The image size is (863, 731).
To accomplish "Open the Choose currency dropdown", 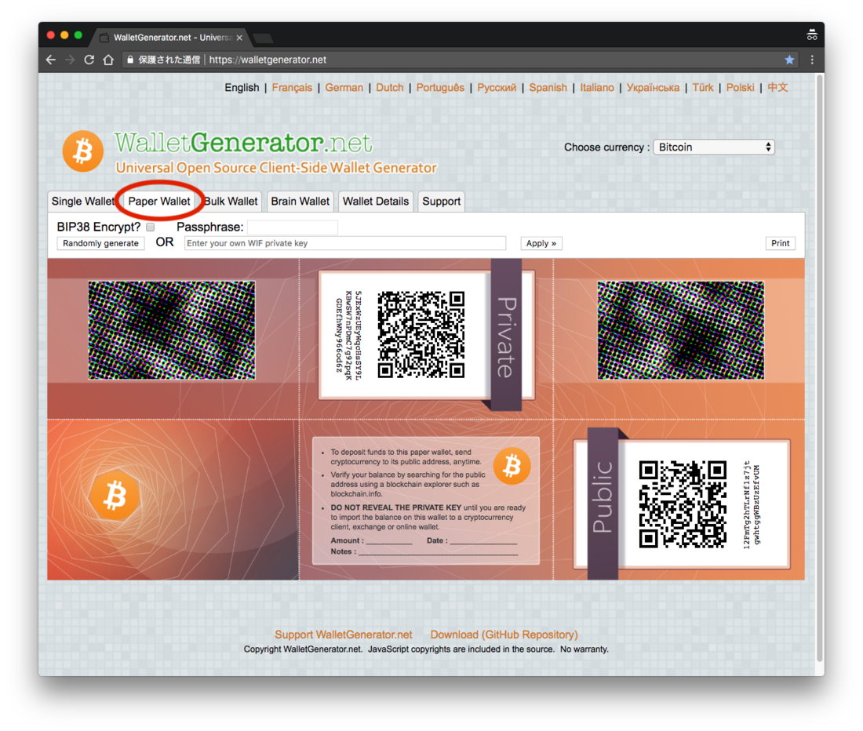I will pyautogui.click(x=714, y=147).
